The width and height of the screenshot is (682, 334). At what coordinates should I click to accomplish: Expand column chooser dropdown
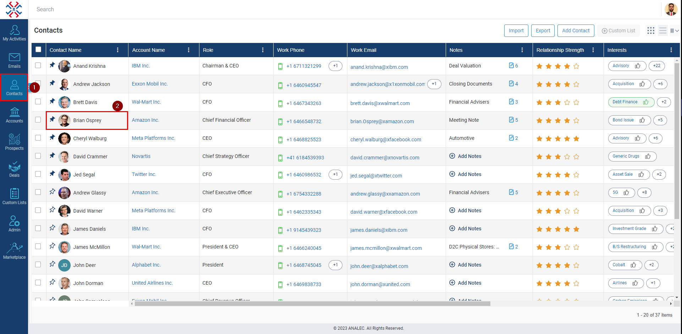[675, 31]
